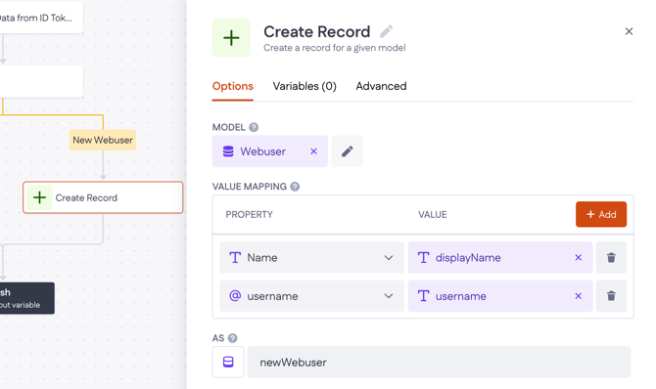
Task: Click the Webuser model chip
Action: (270, 151)
